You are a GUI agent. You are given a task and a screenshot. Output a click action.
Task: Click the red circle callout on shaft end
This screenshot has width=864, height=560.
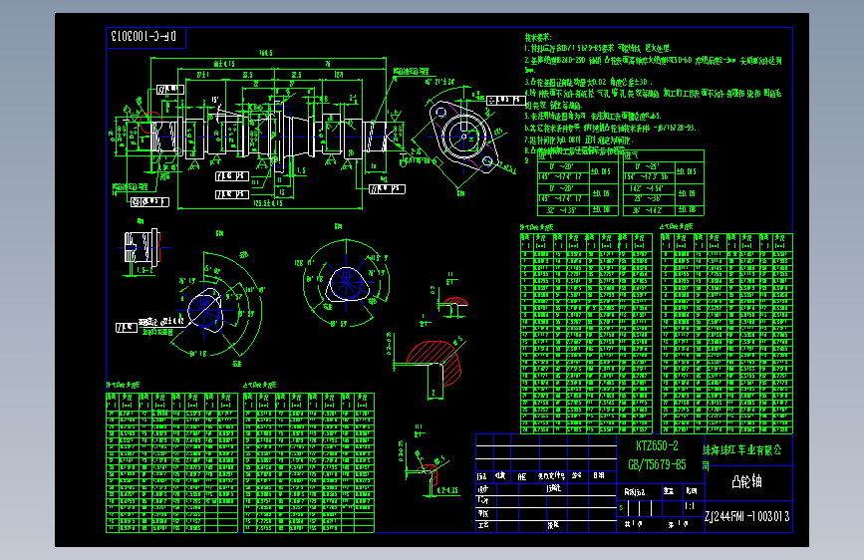(149, 123)
